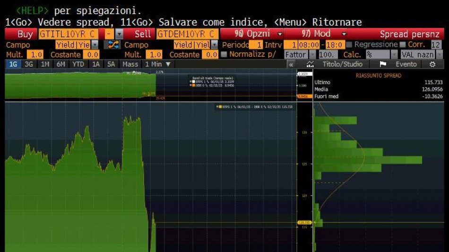
Task: Open the chart line studies icon
Action: pyautogui.click(x=310, y=64)
